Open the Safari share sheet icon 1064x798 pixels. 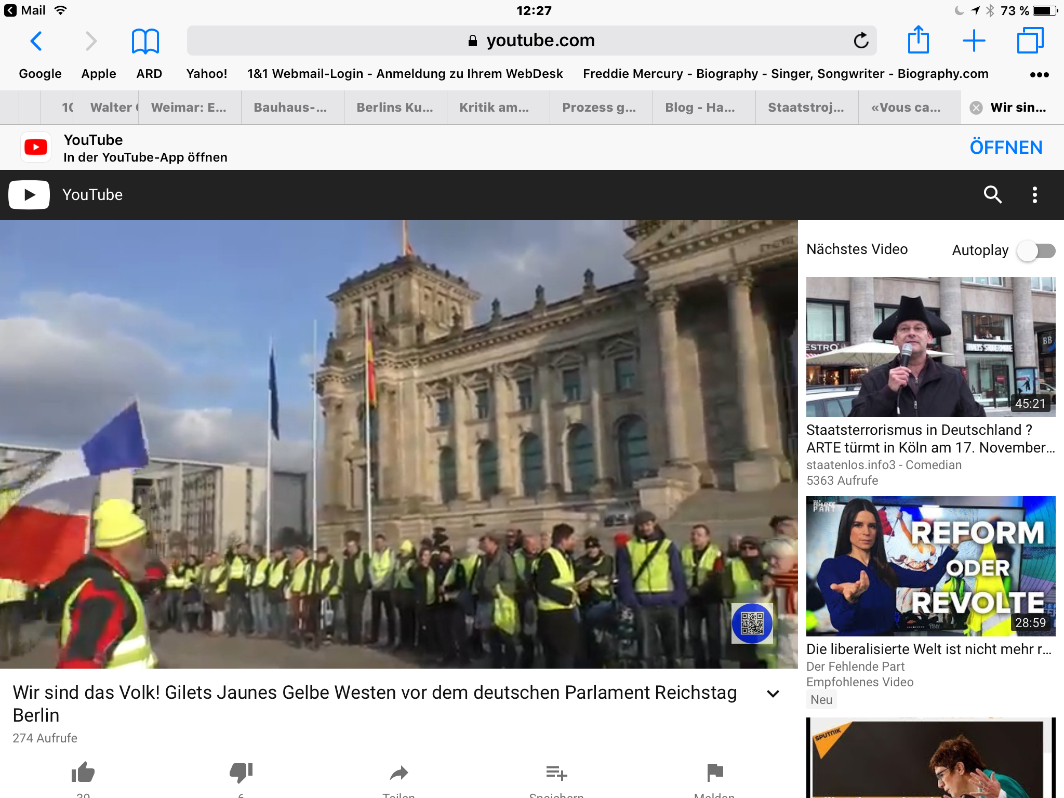click(918, 40)
